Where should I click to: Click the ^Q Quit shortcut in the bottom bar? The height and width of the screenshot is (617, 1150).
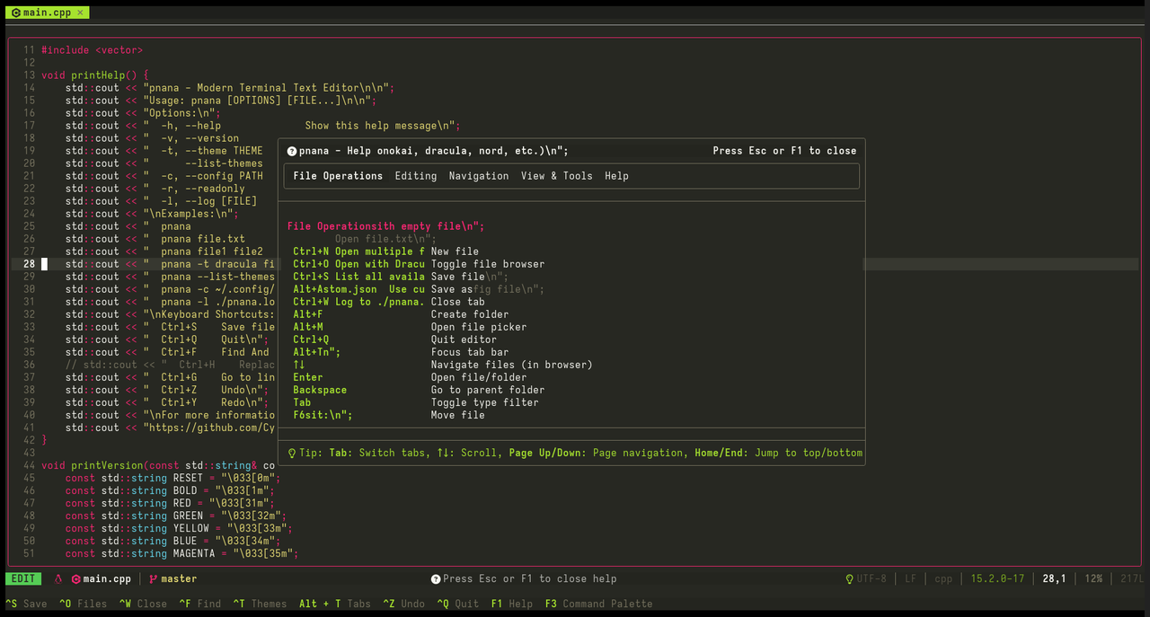[458, 604]
